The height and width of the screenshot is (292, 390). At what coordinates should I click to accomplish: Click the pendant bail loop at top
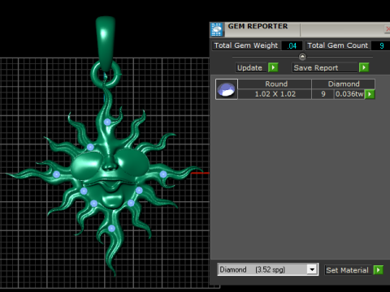tap(106, 43)
